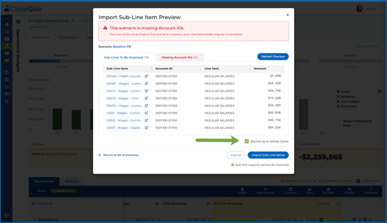Click the Refresh Preview button
This screenshot has height=223, width=387.
tap(273, 56)
